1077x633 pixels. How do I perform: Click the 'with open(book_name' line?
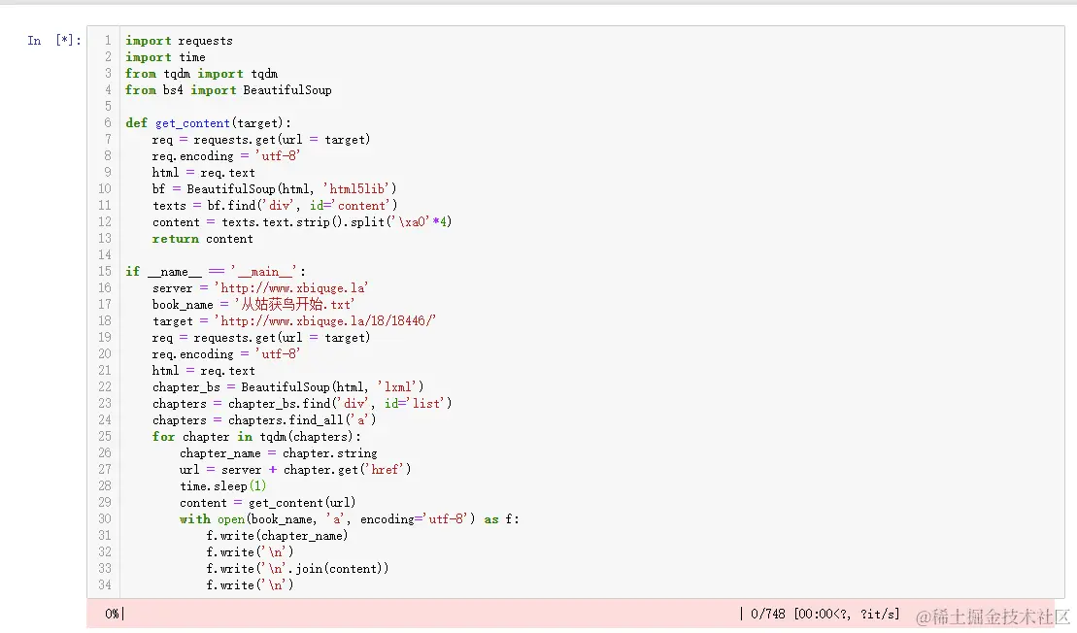350,519
